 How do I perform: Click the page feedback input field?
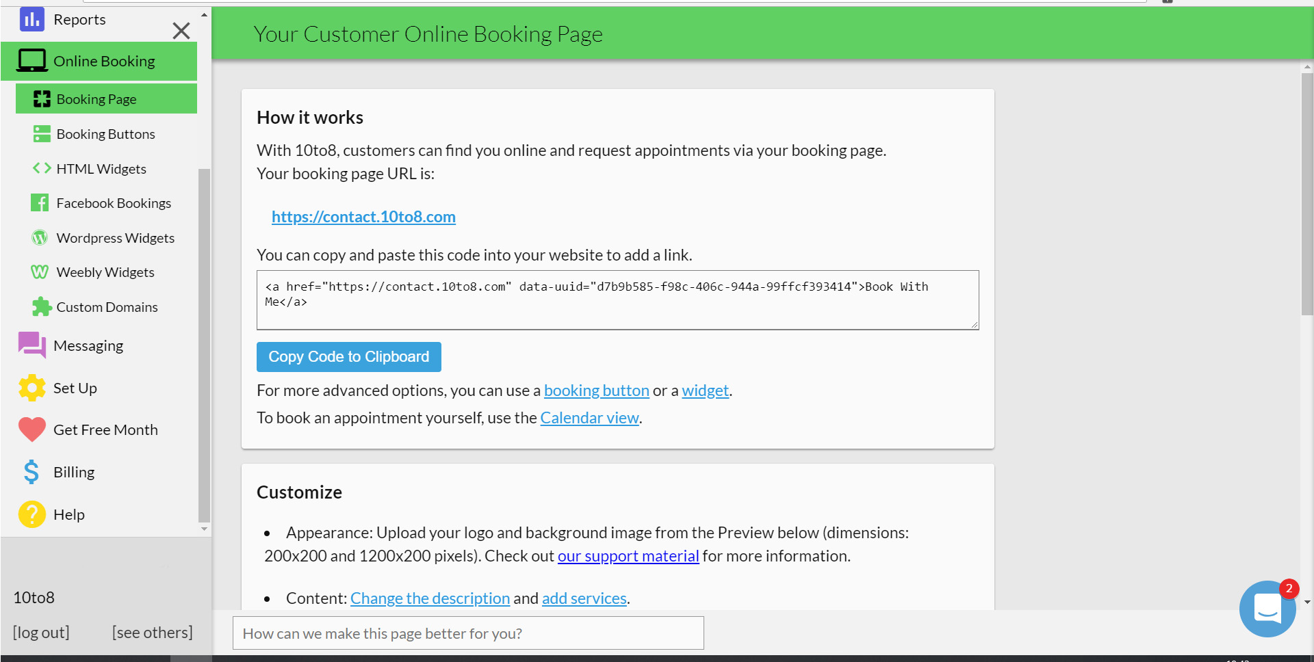pyautogui.click(x=468, y=633)
